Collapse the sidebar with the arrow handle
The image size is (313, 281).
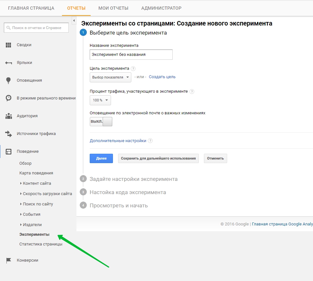74,20
